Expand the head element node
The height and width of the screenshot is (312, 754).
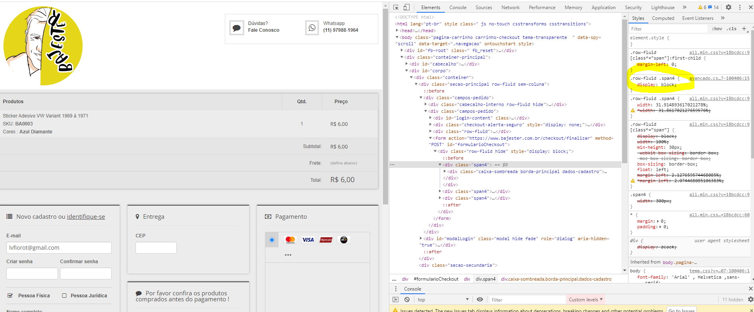pyautogui.click(x=397, y=31)
